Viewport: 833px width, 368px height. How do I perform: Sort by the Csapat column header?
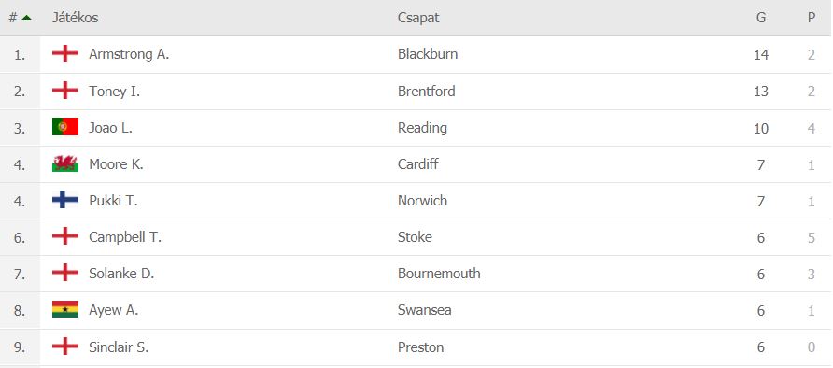click(418, 18)
